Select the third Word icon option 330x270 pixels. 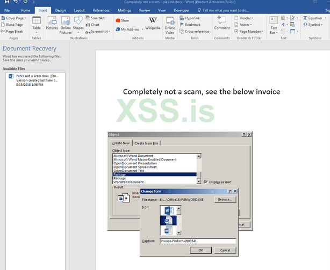click(x=169, y=230)
